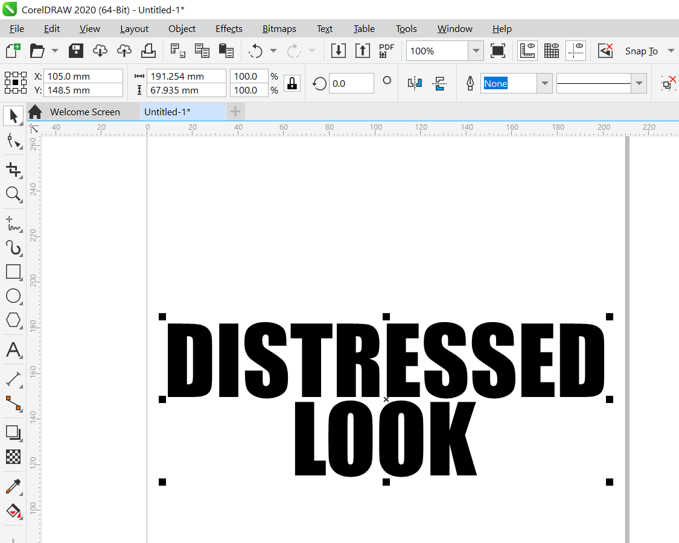Screen dimensions: 679x543
Task: Toggle the Lock ratio padlock
Action: tap(292, 83)
